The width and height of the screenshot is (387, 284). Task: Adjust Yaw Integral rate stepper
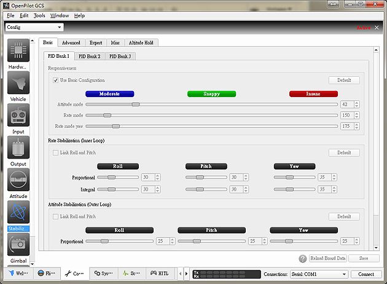[x=334, y=189]
